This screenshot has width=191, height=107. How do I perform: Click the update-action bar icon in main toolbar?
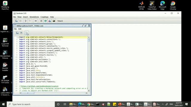click(36, 21)
